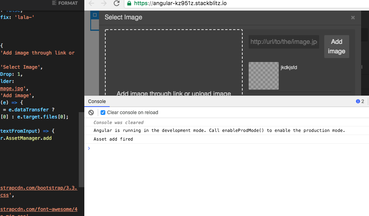Toggle Clear console on reload checkbox
This screenshot has width=369, height=216.
(103, 113)
